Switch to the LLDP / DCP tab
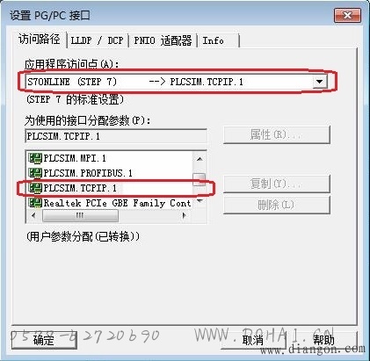Image resolution: width=370 pixels, height=361 pixels. [97, 40]
